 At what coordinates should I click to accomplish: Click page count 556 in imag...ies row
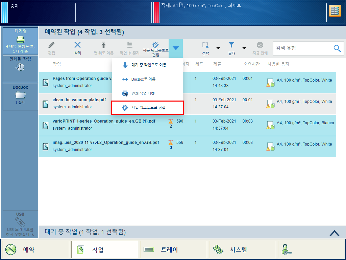180,143
